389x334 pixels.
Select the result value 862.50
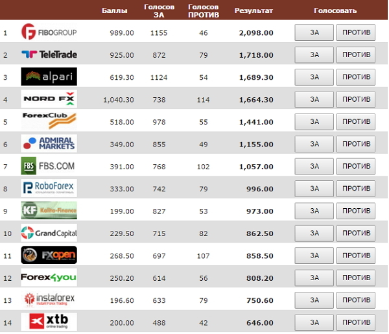click(260, 233)
